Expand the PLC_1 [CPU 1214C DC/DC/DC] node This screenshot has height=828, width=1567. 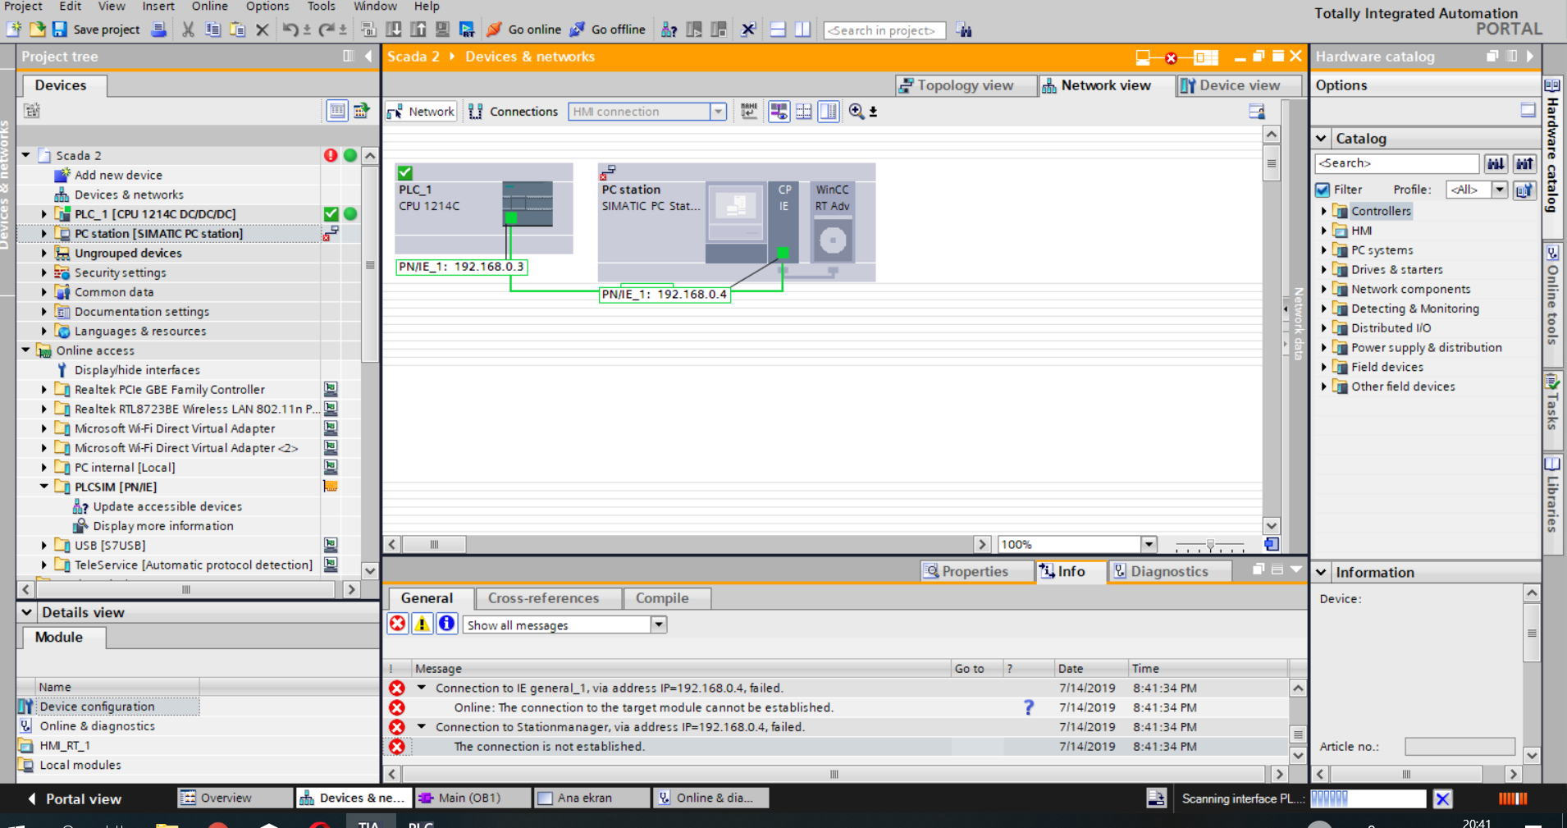[x=44, y=214]
